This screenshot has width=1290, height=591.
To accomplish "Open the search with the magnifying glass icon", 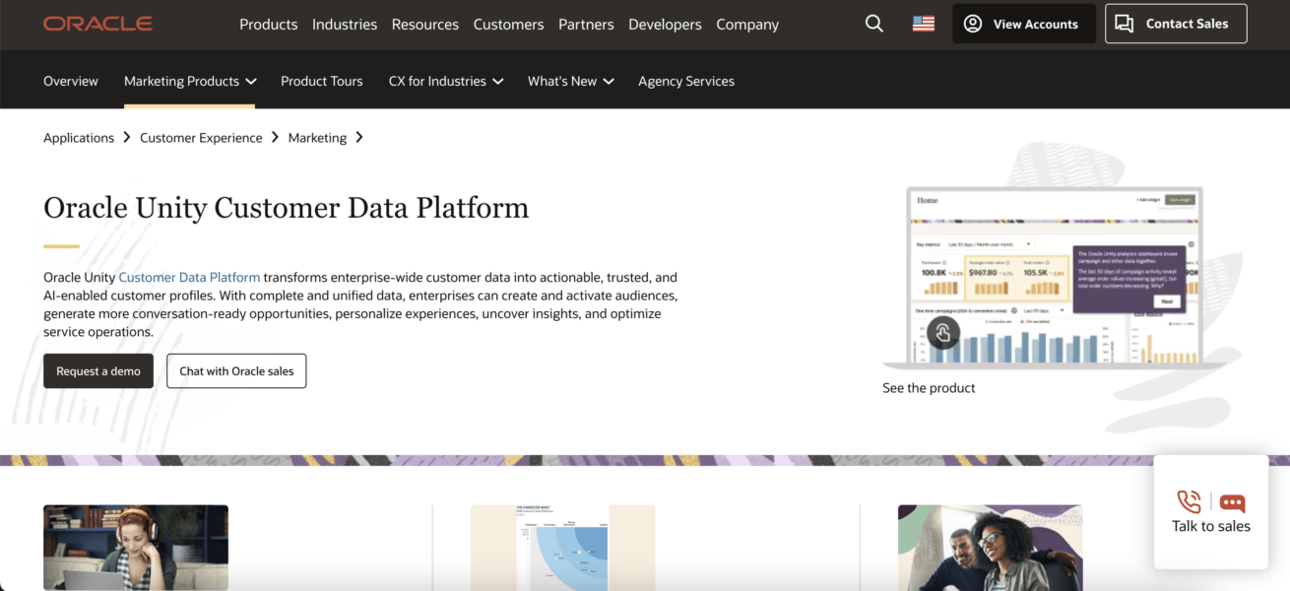I will 873,24.
